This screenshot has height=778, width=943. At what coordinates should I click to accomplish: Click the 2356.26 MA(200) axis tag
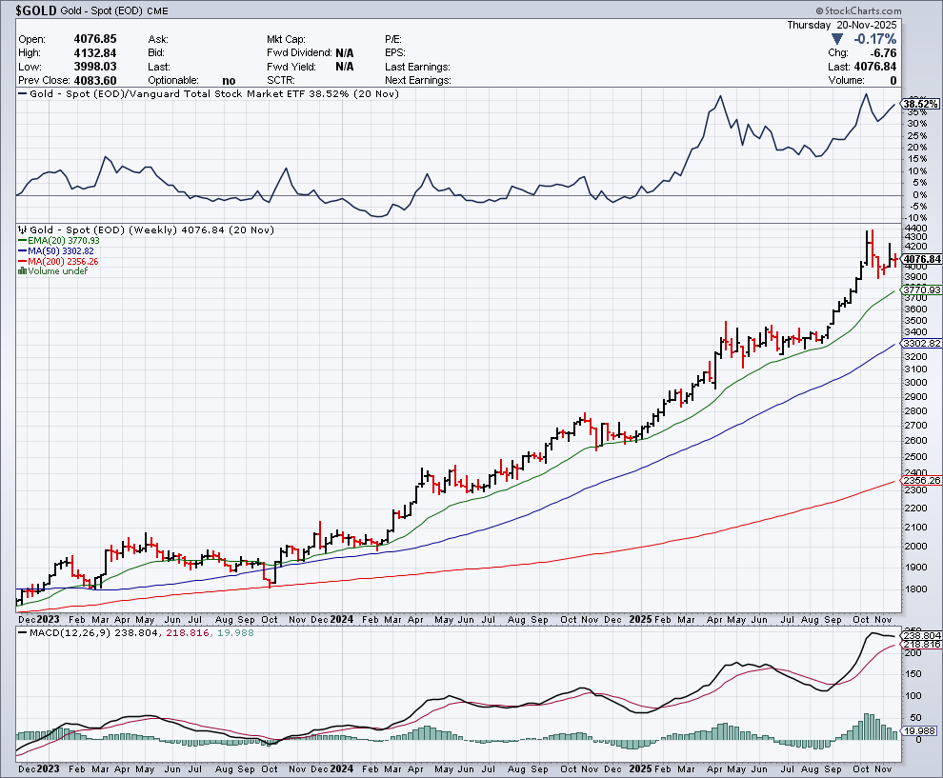[x=921, y=481]
